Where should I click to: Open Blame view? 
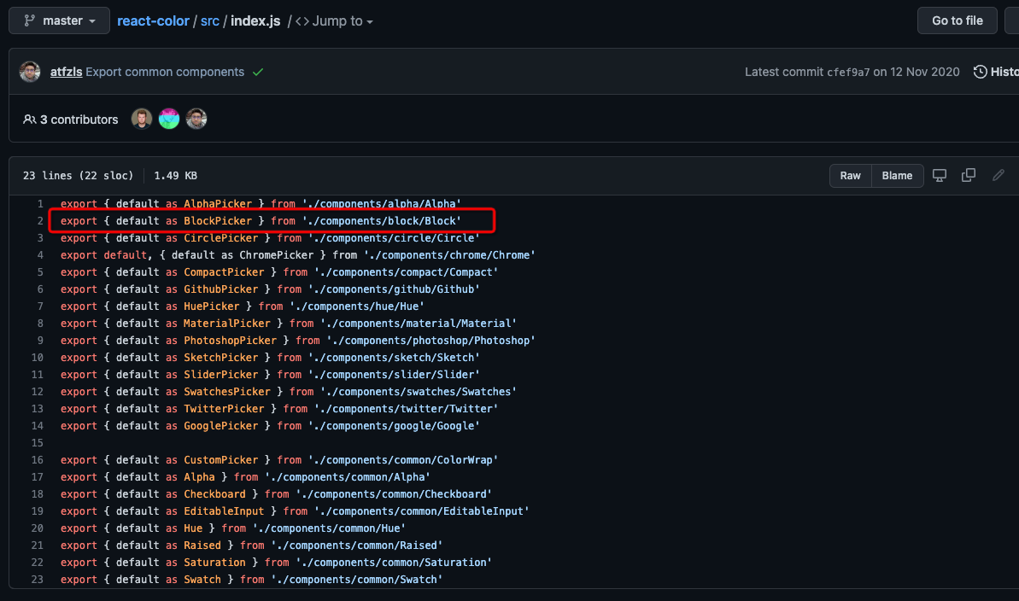897,175
